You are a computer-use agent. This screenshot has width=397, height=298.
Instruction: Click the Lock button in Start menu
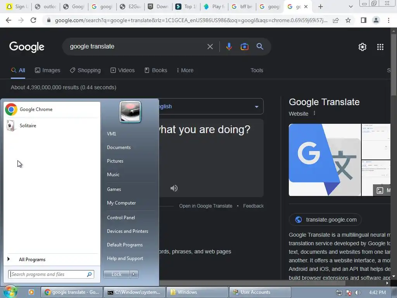(116, 274)
